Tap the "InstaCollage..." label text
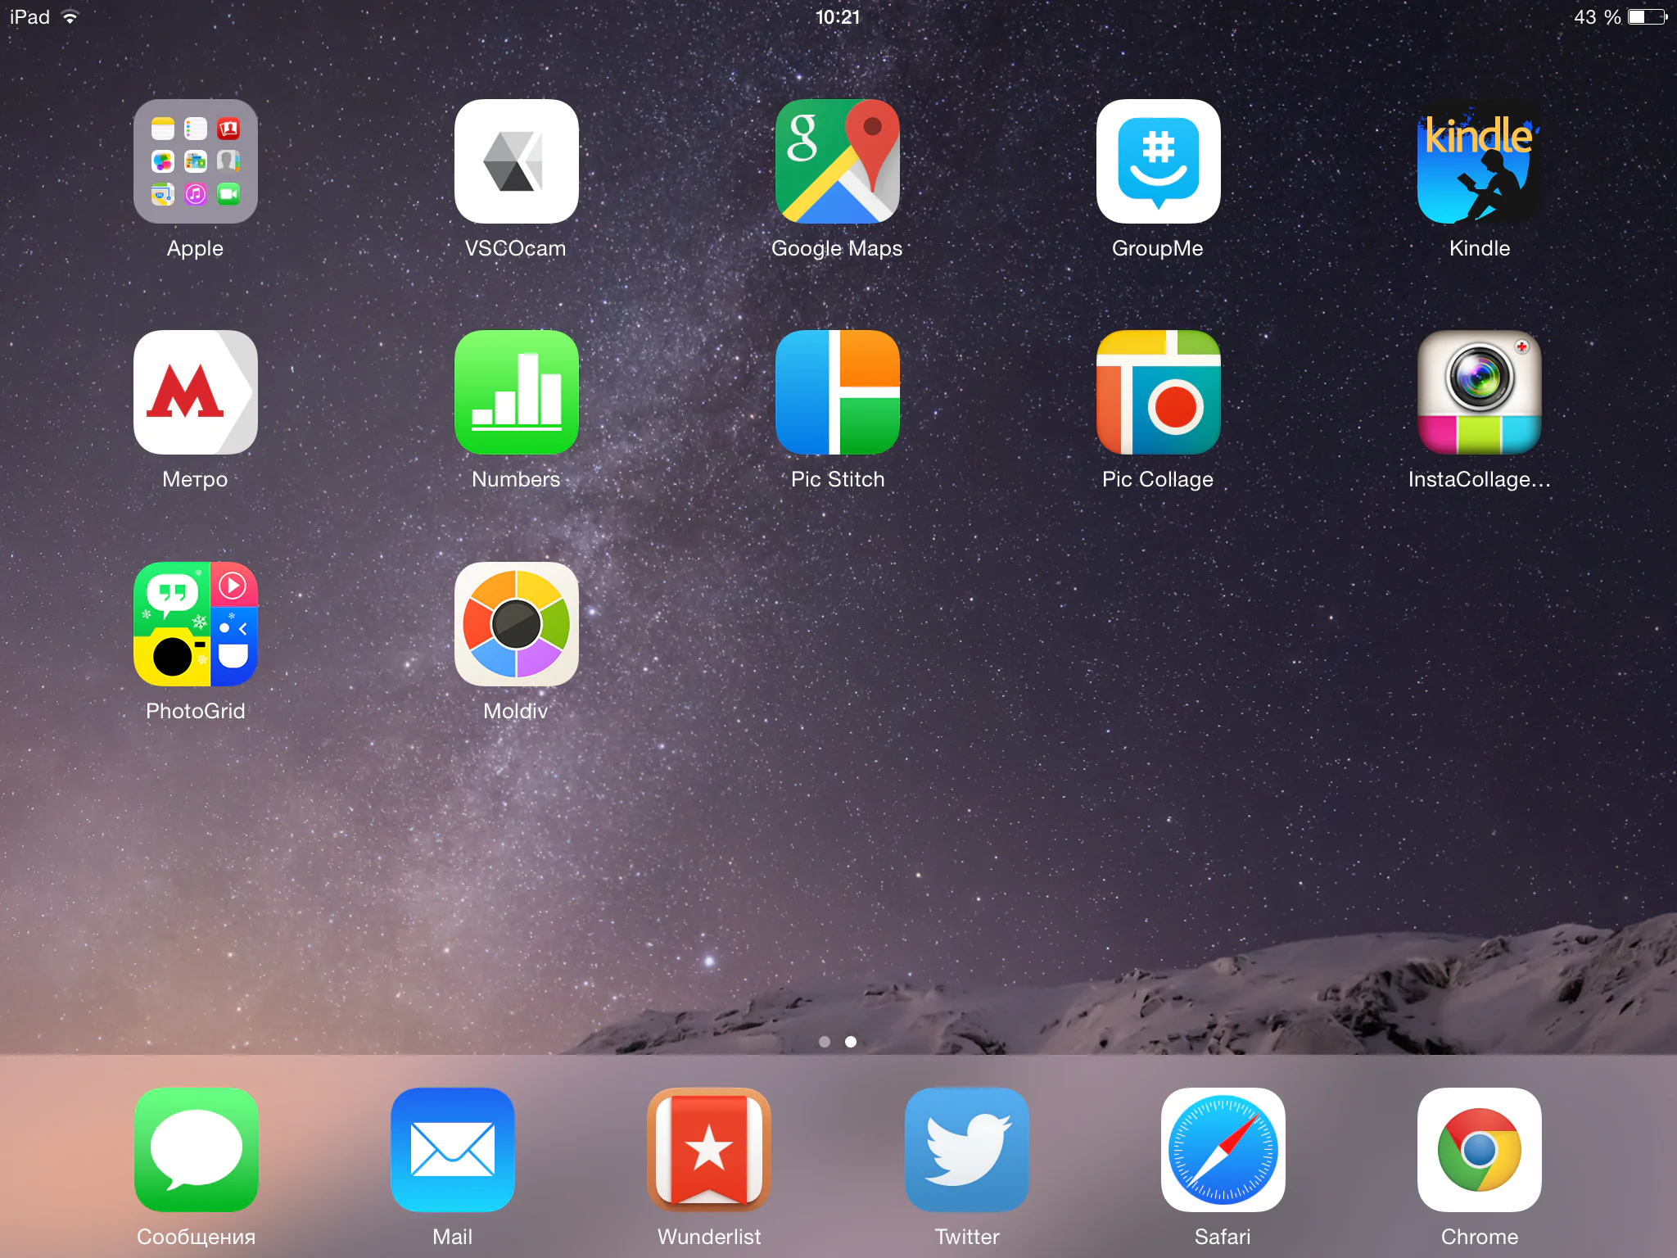The image size is (1677, 1258). 1479,479
